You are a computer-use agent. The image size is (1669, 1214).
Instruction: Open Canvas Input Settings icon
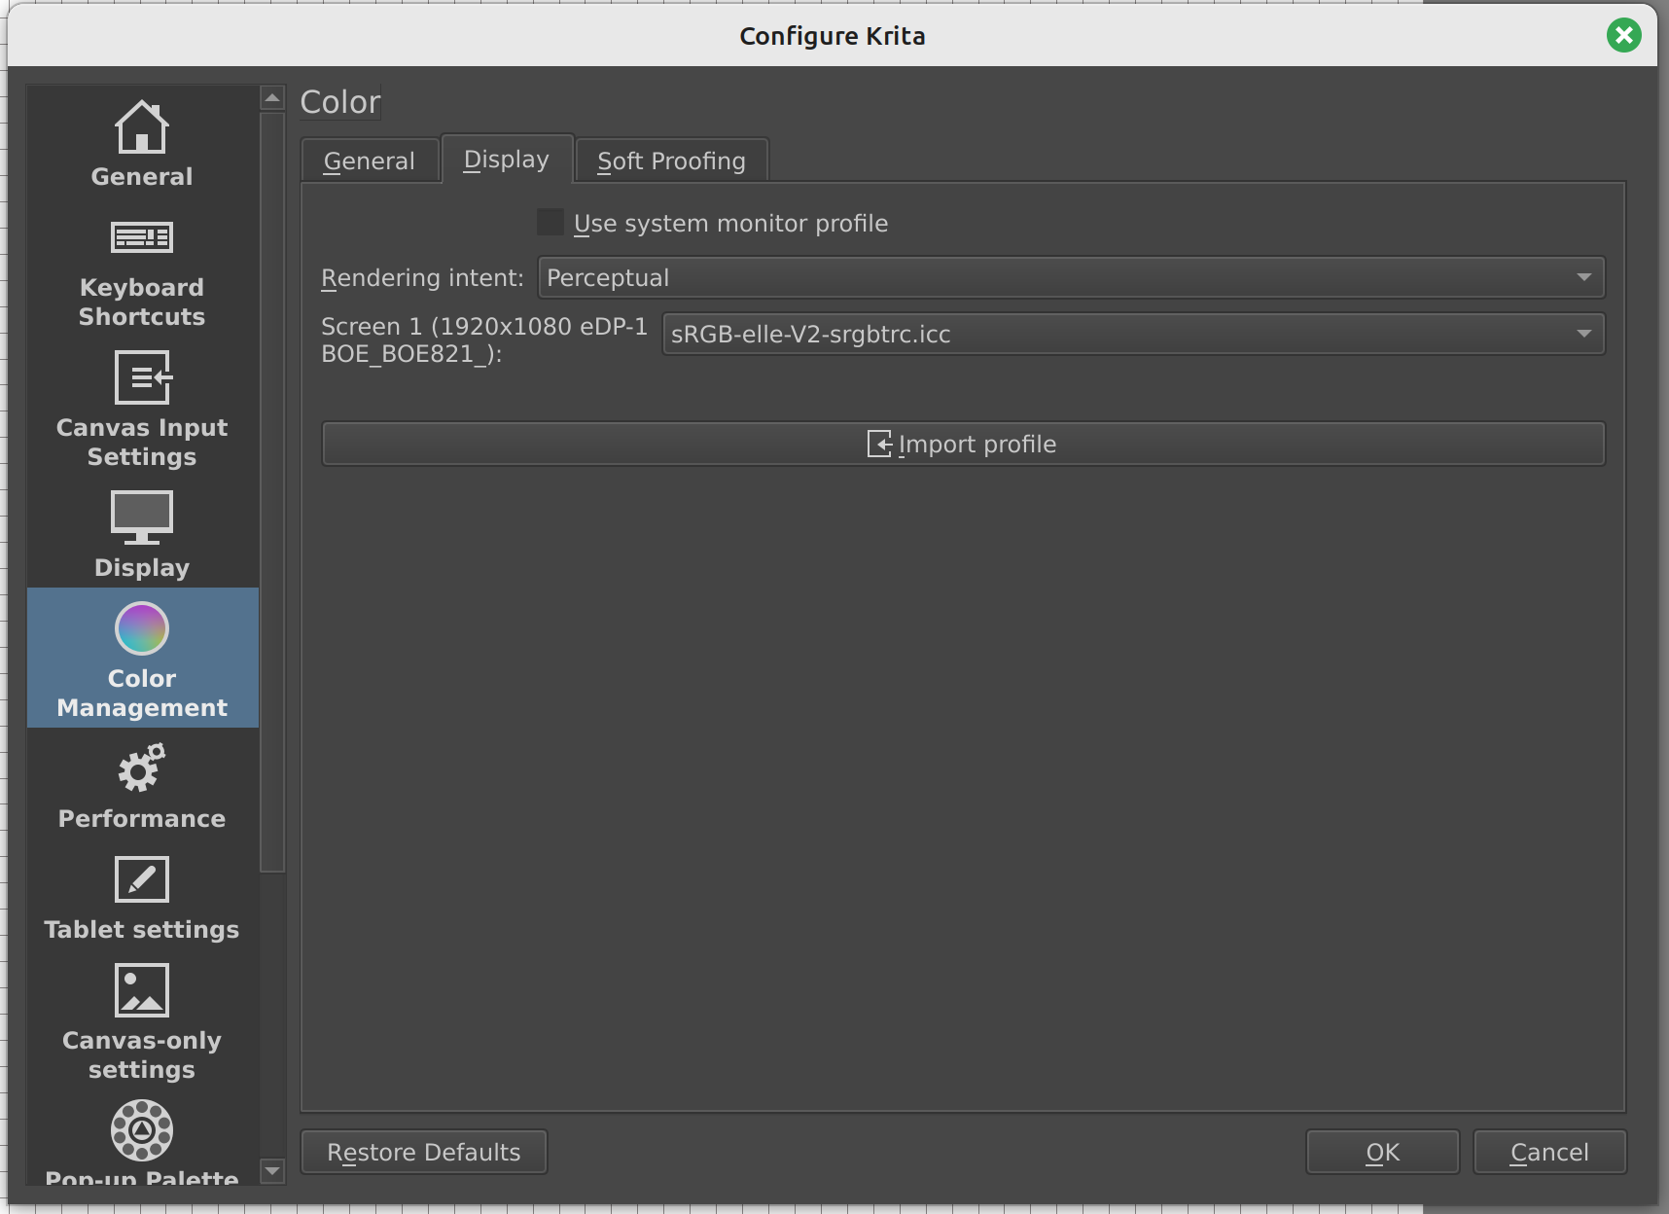click(142, 378)
